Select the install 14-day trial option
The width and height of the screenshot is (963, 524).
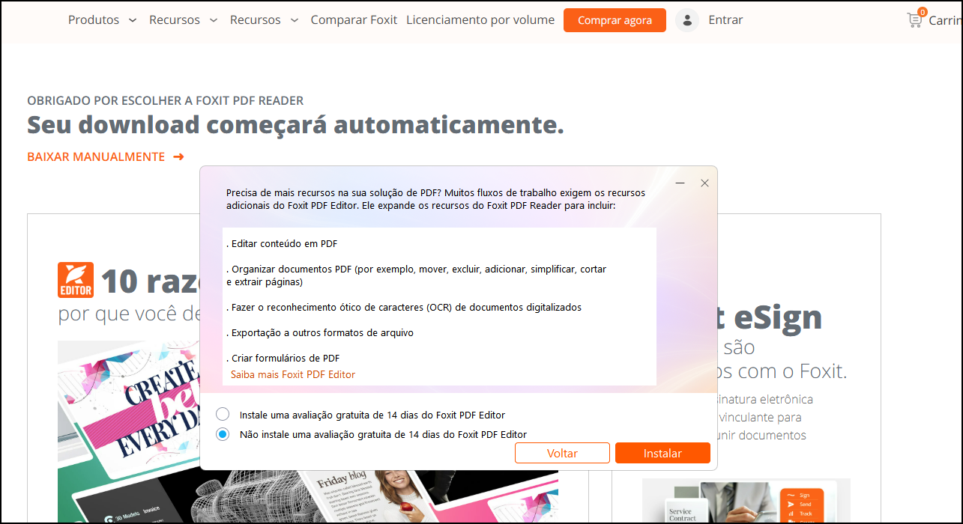point(223,415)
